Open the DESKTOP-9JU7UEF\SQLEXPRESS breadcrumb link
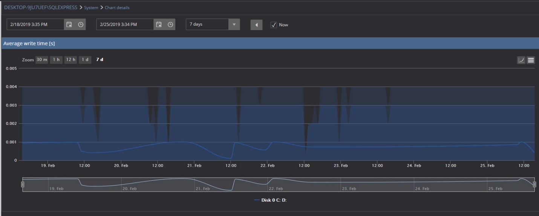 point(41,8)
